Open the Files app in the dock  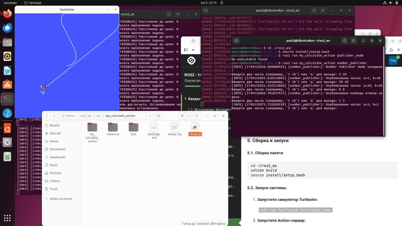coord(7,42)
